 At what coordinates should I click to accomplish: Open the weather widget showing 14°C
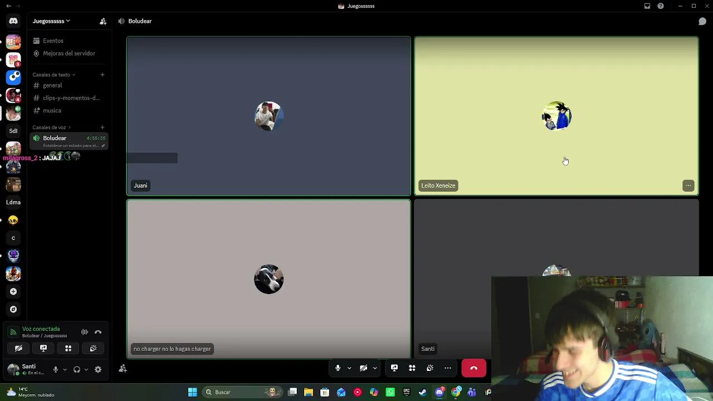[31, 392]
